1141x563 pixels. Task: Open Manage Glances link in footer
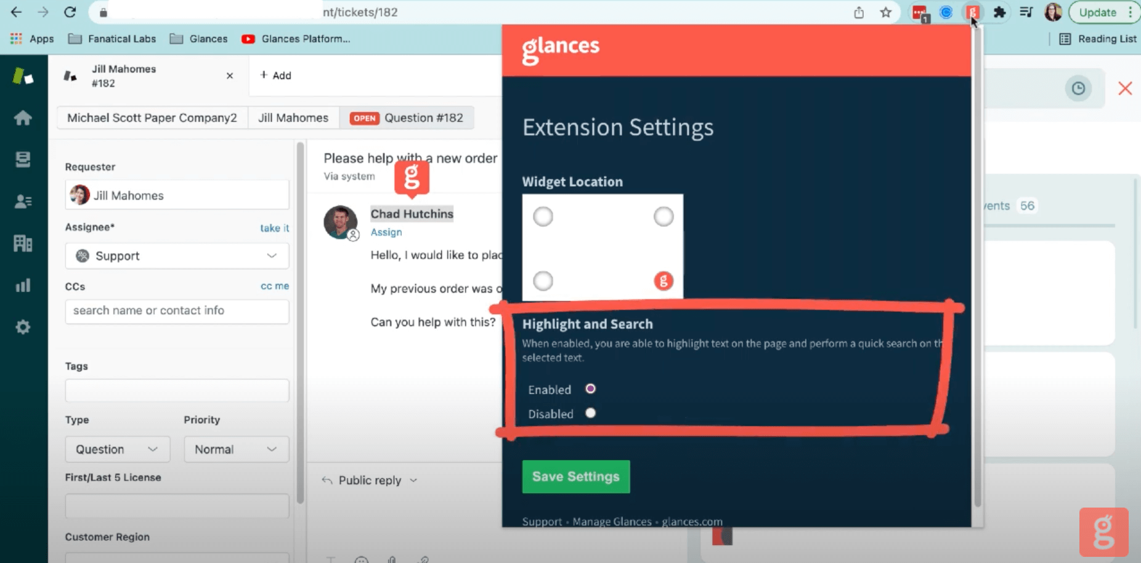tap(612, 522)
